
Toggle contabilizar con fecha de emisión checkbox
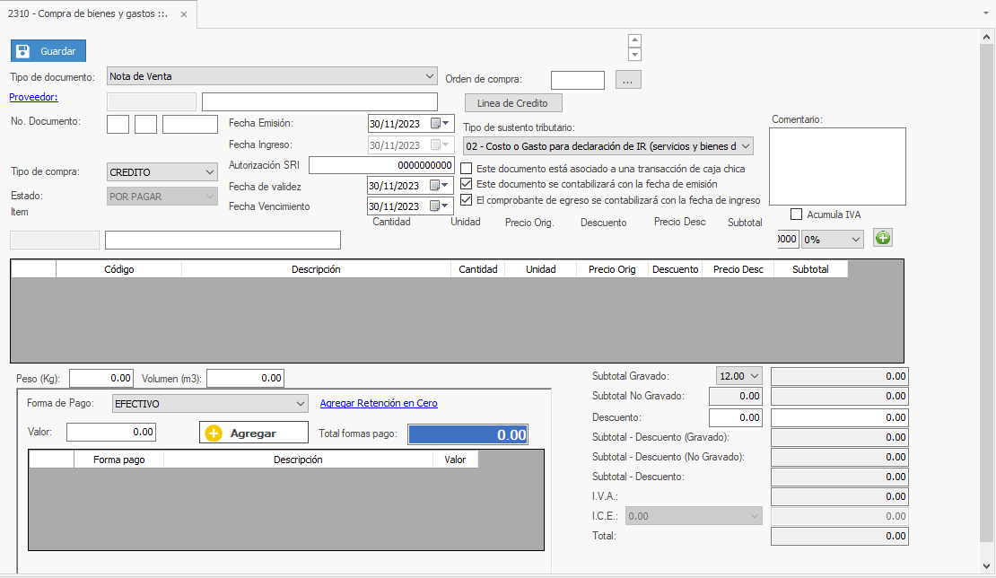pos(467,184)
